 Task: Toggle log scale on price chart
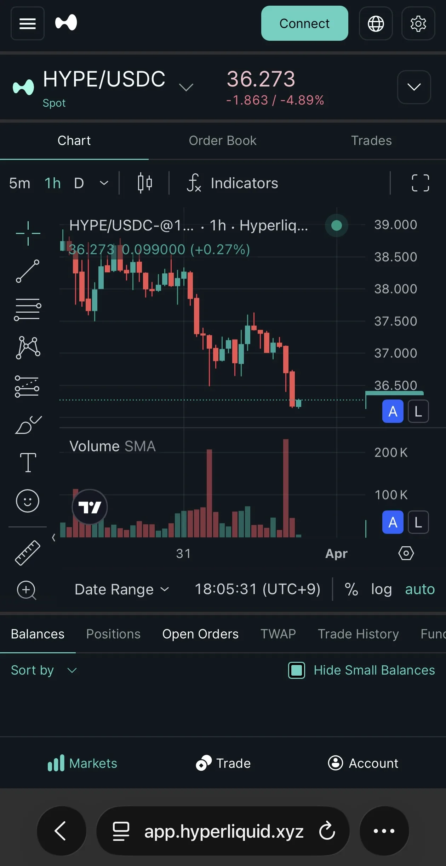click(x=418, y=411)
